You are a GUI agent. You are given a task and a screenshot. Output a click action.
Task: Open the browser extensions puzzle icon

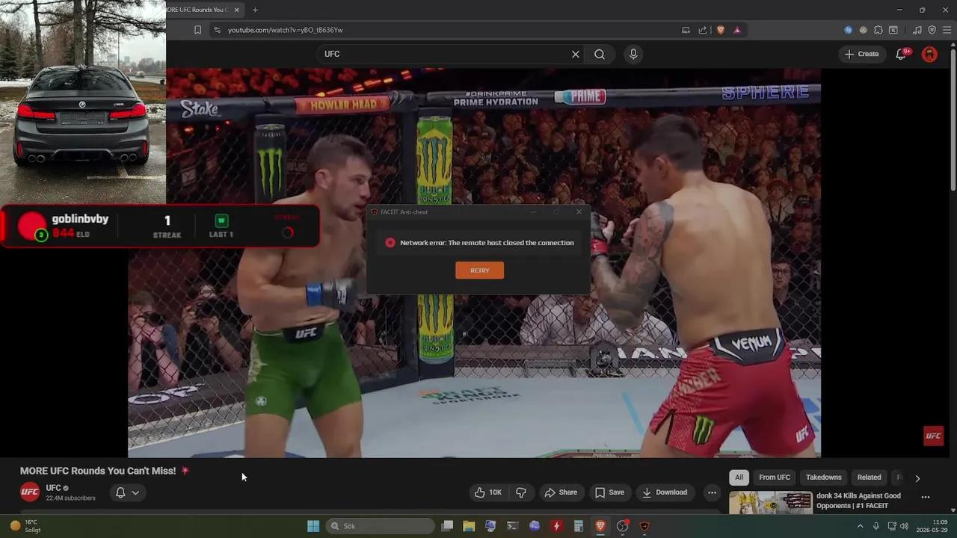(x=878, y=30)
